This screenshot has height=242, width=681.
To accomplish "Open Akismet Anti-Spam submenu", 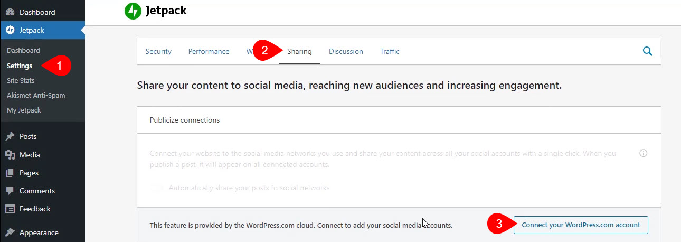I will tap(36, 96).
